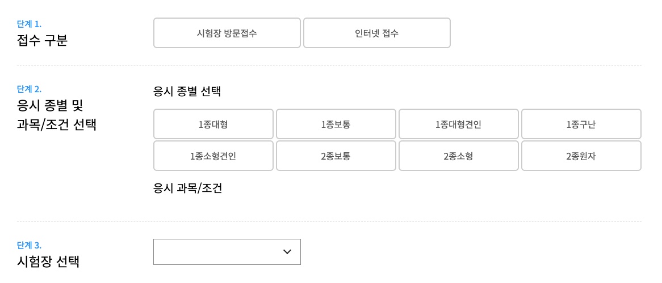Click the 응시 종별 선택 subheading

point(187,91)
